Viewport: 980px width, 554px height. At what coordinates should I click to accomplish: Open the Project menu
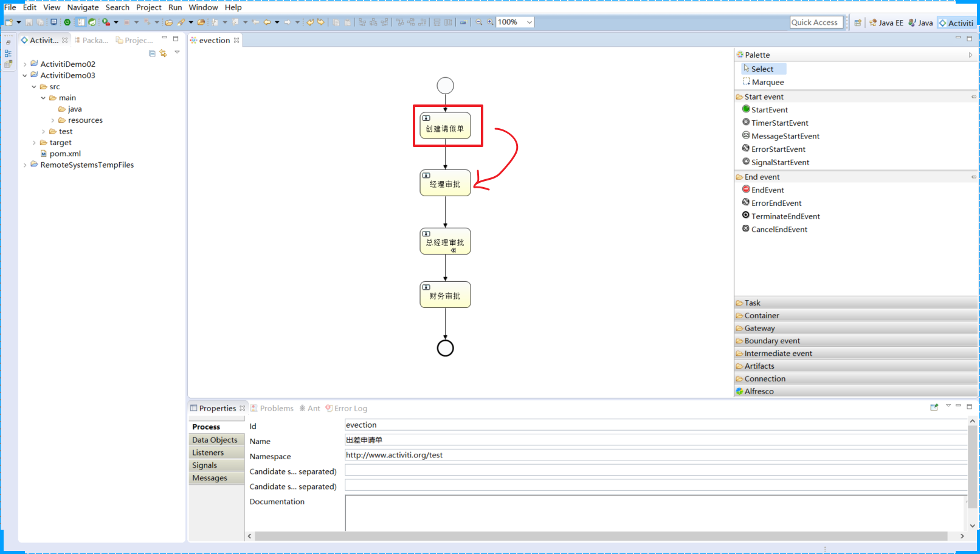(x=149, y=7)
